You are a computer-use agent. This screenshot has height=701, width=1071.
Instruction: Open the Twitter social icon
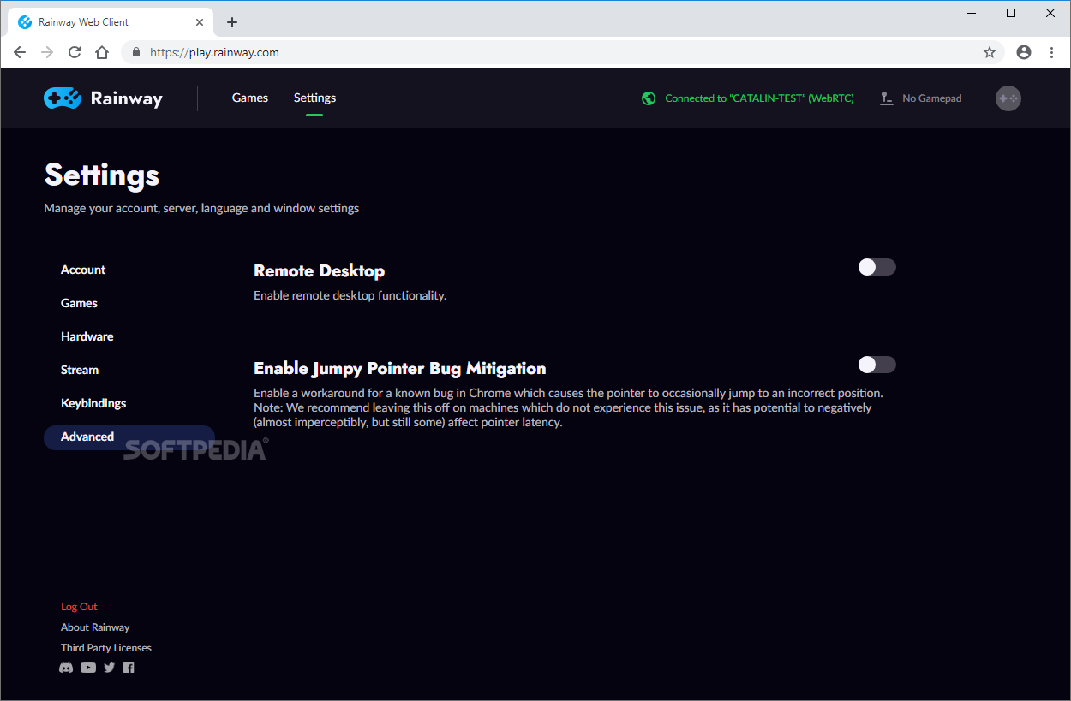109,668
